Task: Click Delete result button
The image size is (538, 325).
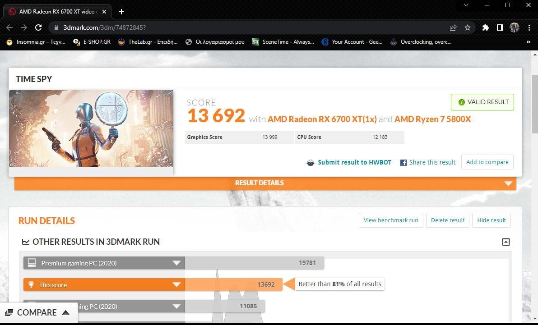Action: coord(448,220)
